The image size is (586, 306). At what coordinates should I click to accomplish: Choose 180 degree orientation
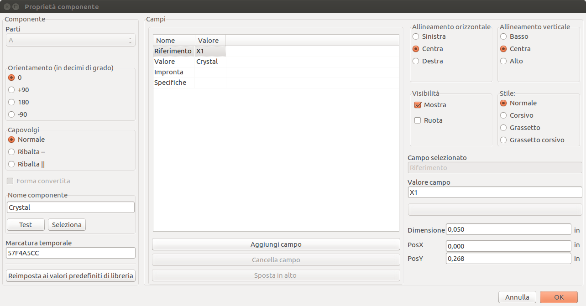[x=11, y=102]
